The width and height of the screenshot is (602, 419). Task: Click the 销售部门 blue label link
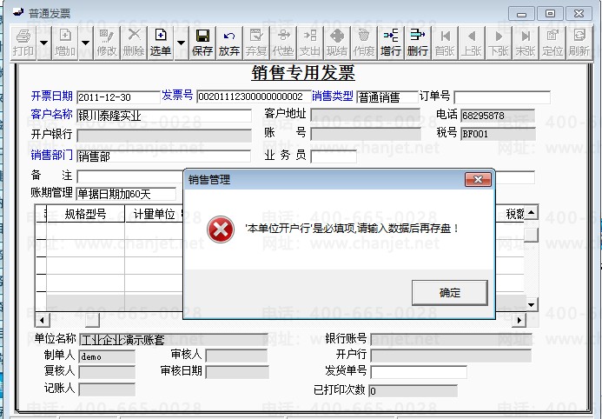52,155
